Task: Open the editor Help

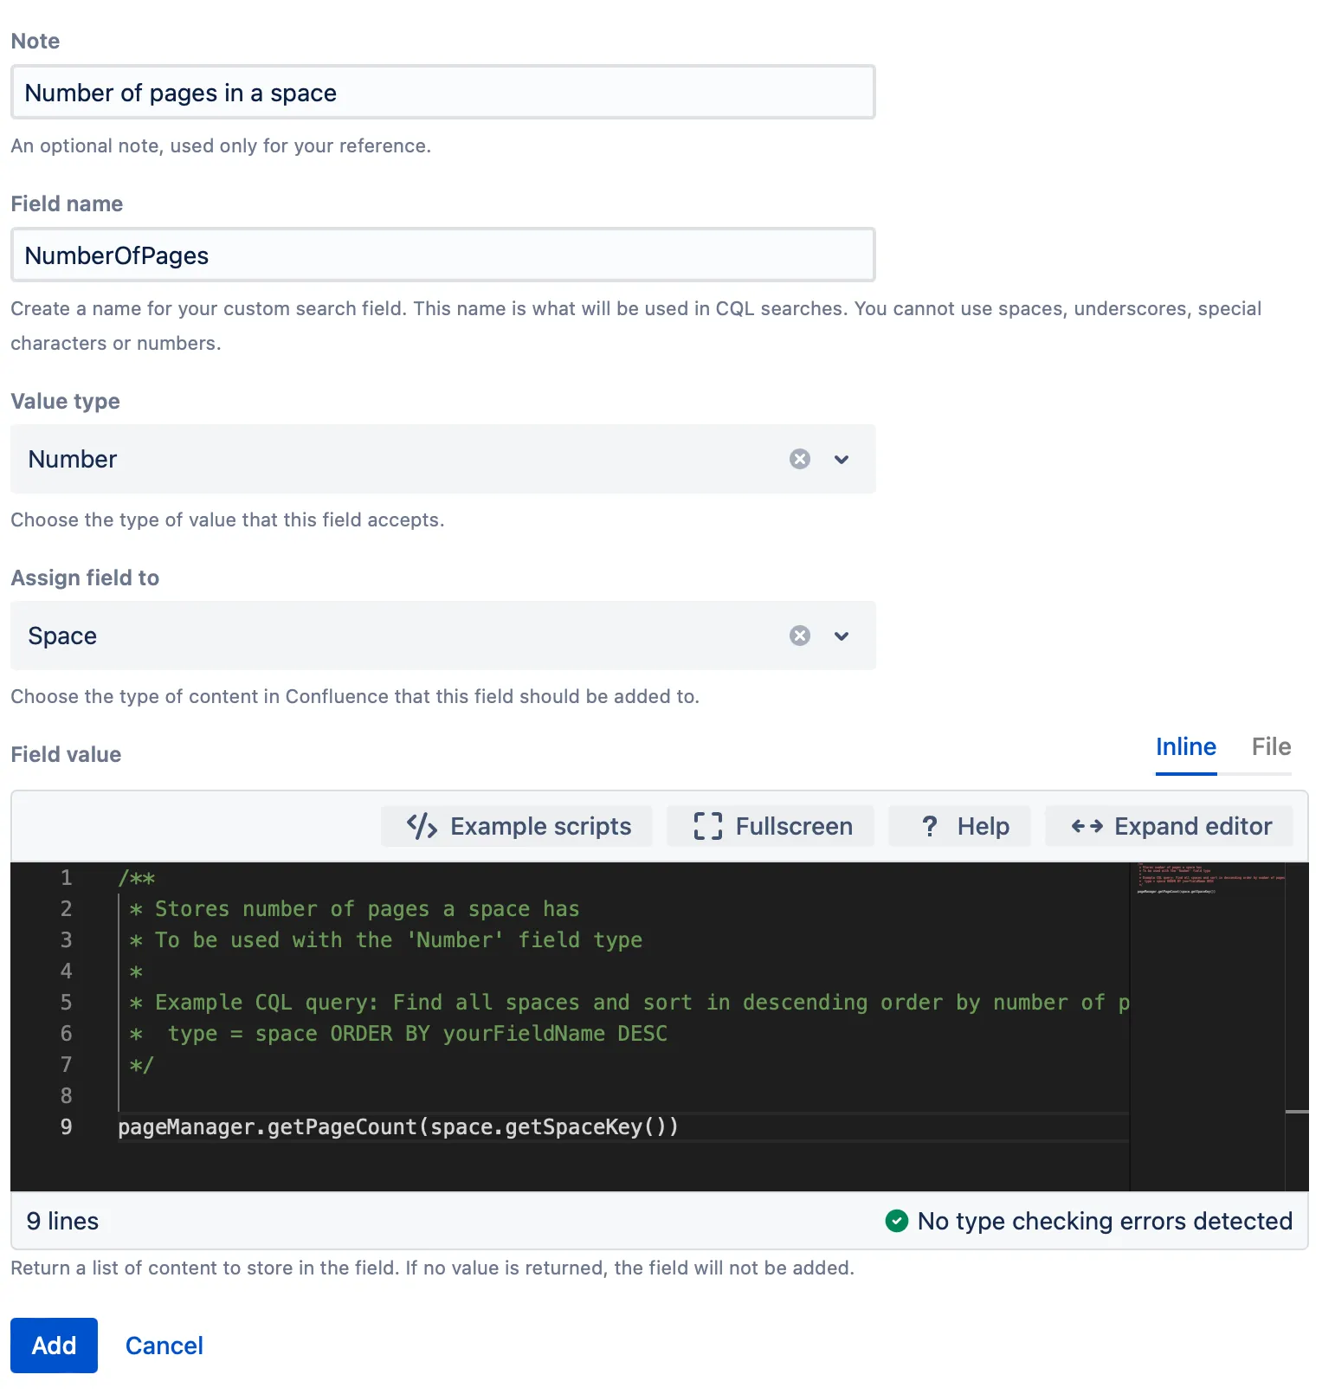Action: (960, 826)
